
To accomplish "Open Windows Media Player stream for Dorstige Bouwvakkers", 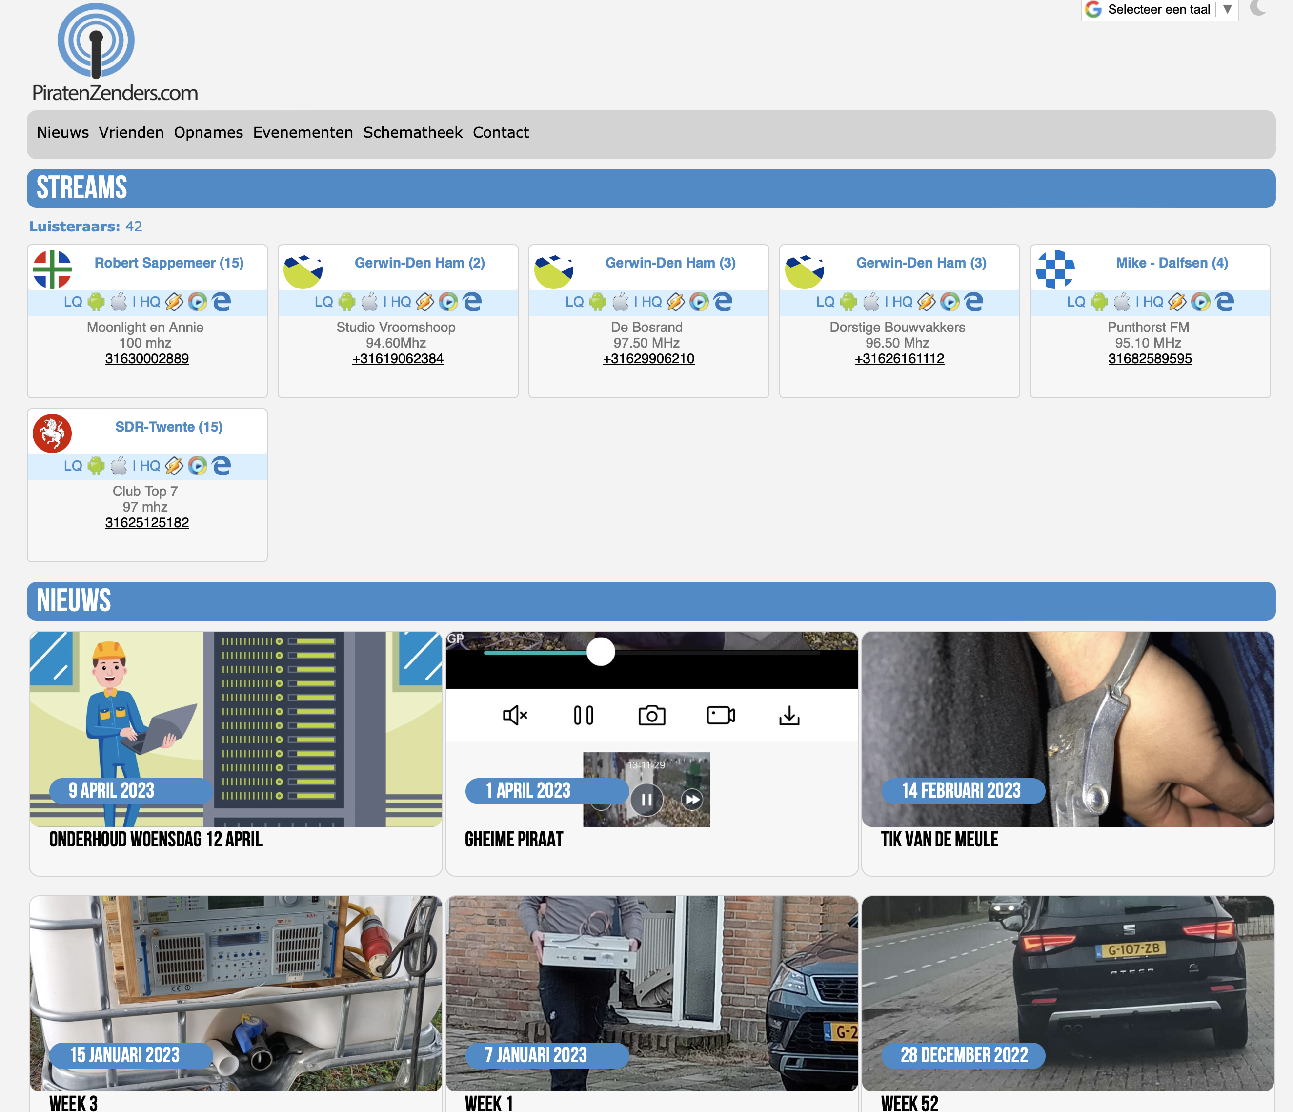I will [x=950, y=302].
